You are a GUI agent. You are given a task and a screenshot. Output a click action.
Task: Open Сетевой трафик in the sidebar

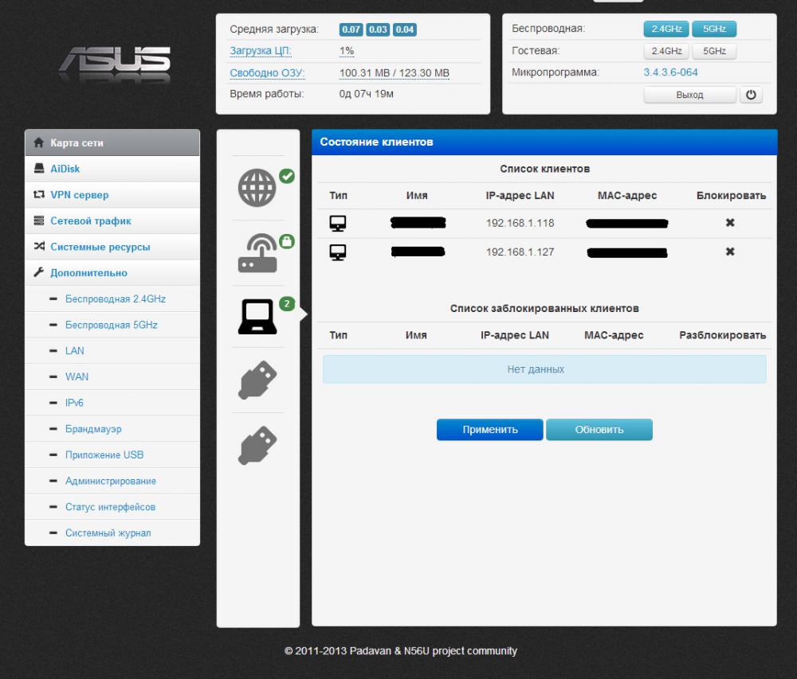click(91, 221)
